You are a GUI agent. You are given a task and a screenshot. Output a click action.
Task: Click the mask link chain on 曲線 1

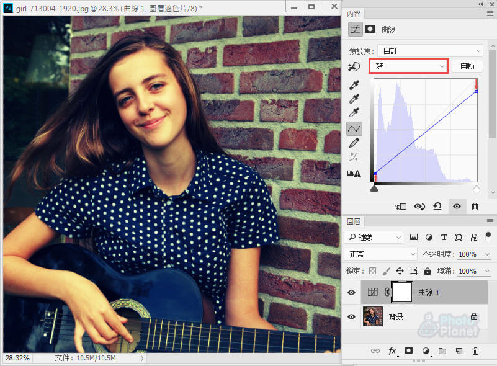tap(387, 292)
